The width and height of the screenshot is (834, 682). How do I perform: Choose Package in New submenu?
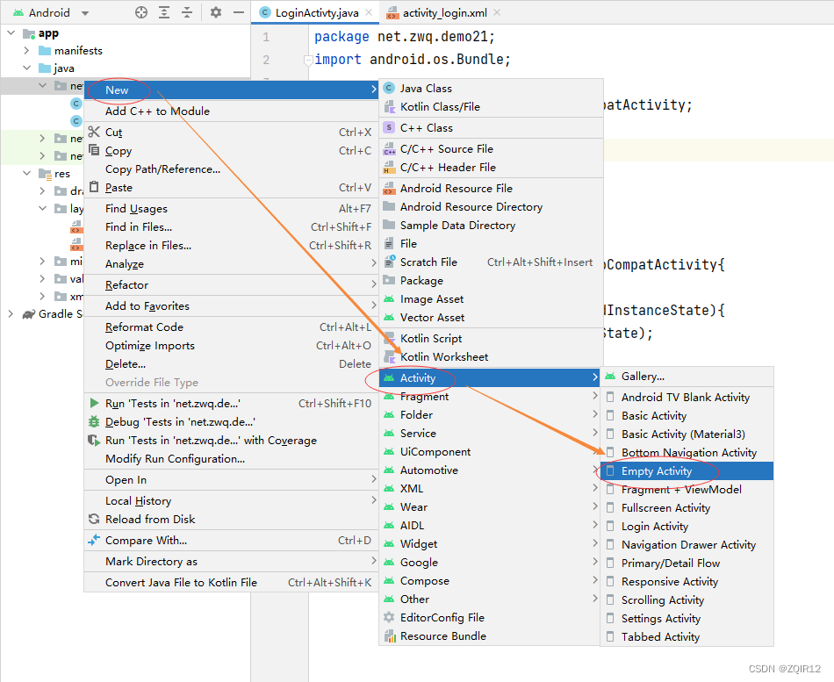[492, 280]
